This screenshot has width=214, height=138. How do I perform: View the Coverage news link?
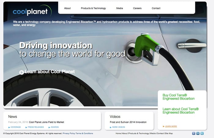click(16, 127)
